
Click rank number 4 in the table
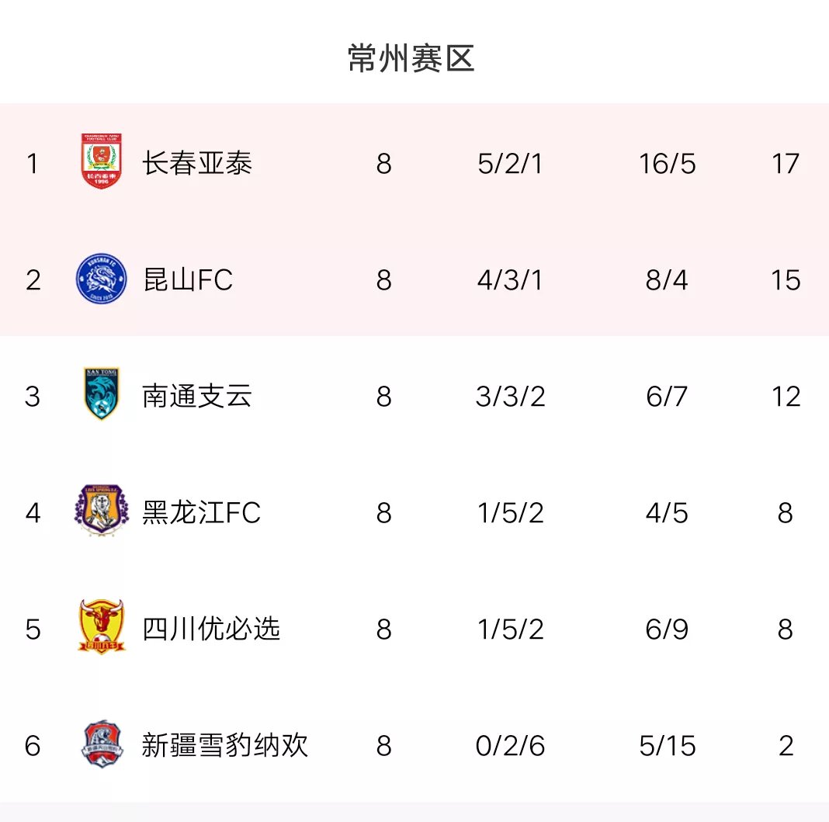point(33,513)
